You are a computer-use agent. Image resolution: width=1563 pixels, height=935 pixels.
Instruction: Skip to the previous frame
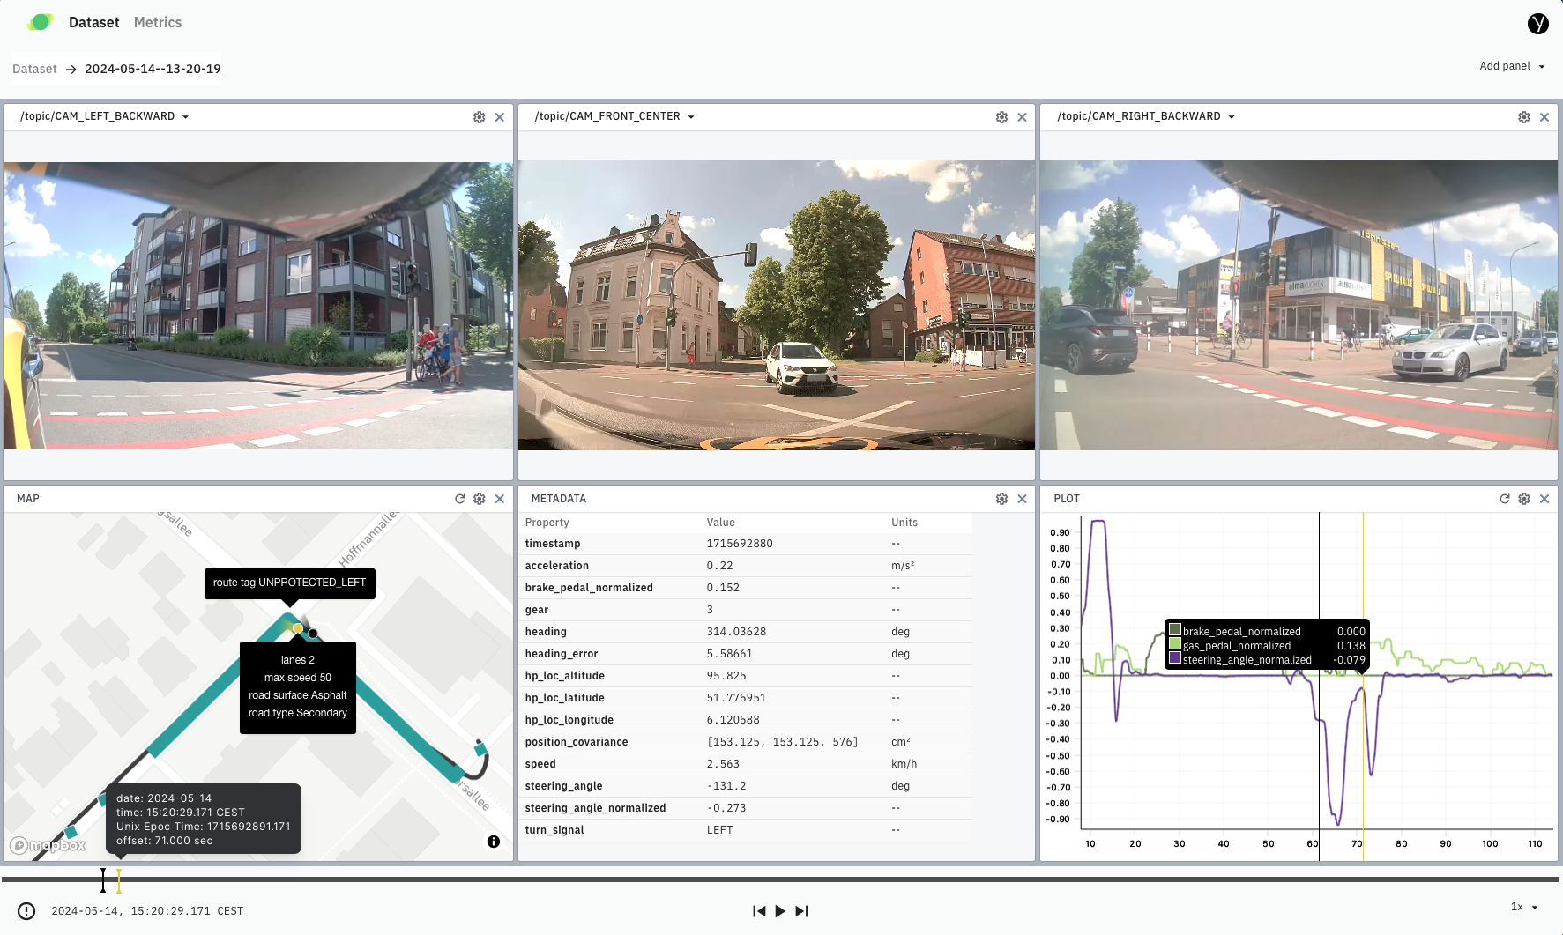click(x=758, y=911)
